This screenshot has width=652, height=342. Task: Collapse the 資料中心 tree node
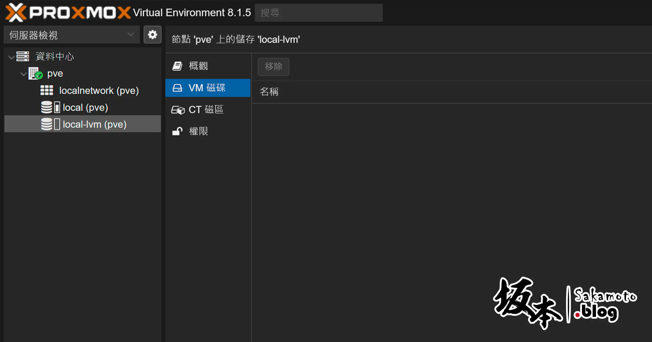(11, 57)
